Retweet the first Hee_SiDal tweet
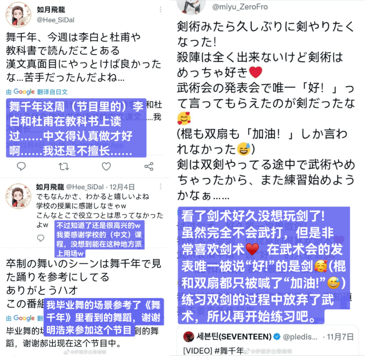The height and width of the screenshot is (356, 365). 64,166
